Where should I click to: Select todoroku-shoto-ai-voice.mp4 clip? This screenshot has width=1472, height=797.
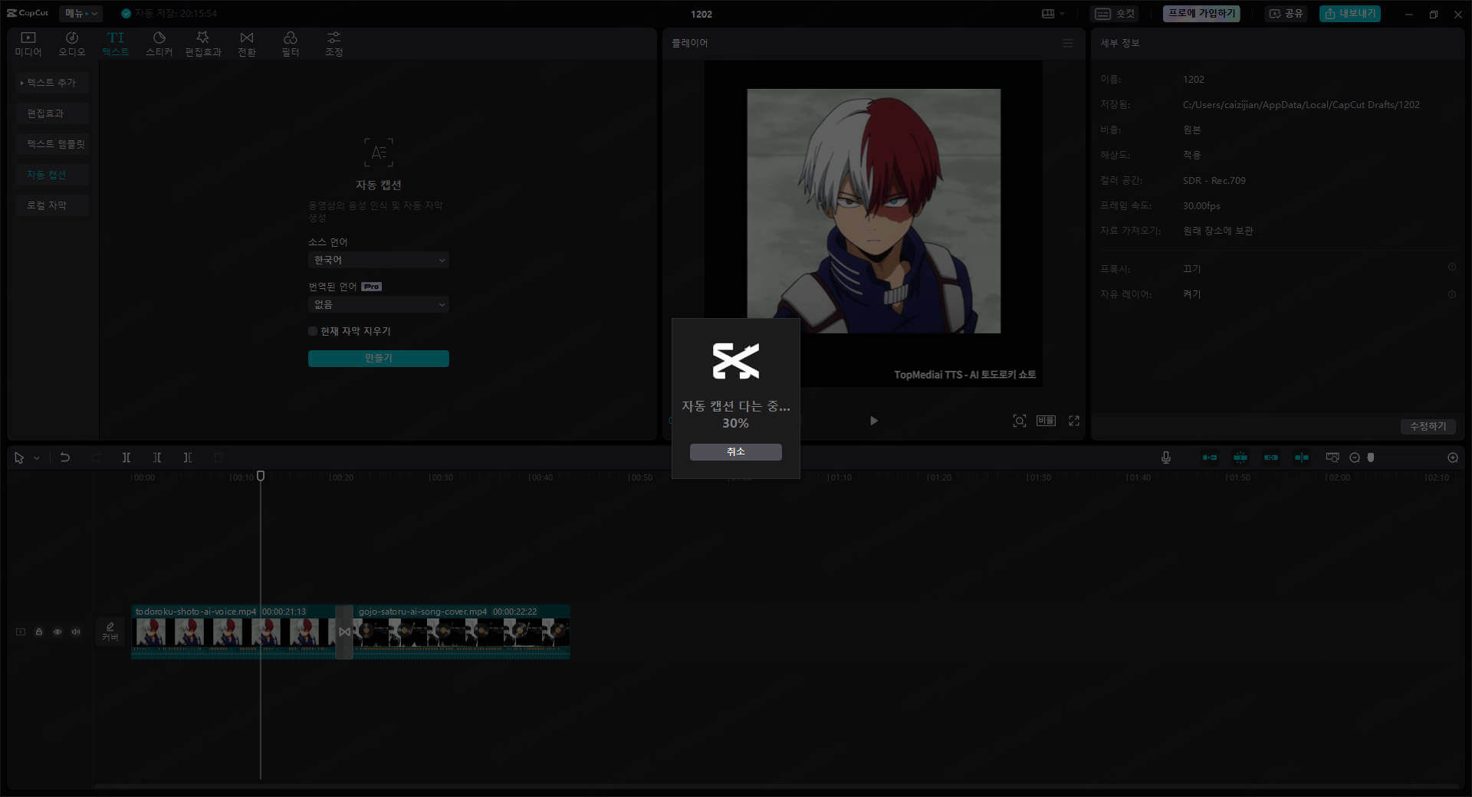[234, 631]
